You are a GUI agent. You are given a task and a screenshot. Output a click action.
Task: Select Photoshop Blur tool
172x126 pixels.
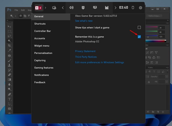[9, 84]
